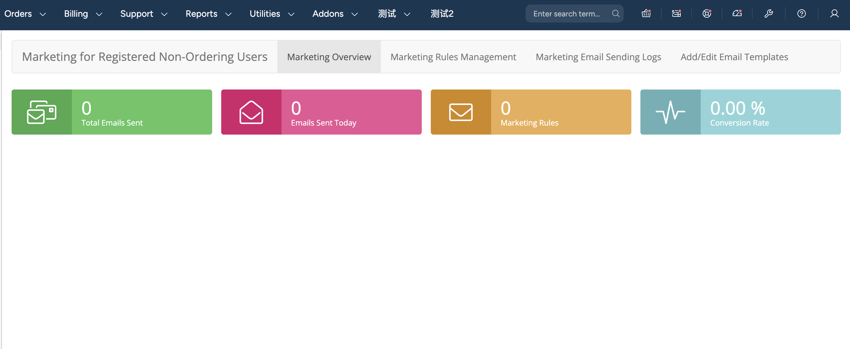Open the support tickets lifebuoy icon

click(707, 14)
